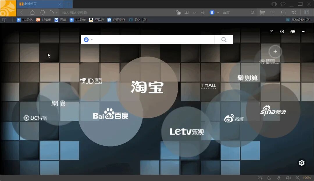Open the message bubble icon in status bar
The image size is (314, 181).
pyautogui.click(x=260, y=178)
